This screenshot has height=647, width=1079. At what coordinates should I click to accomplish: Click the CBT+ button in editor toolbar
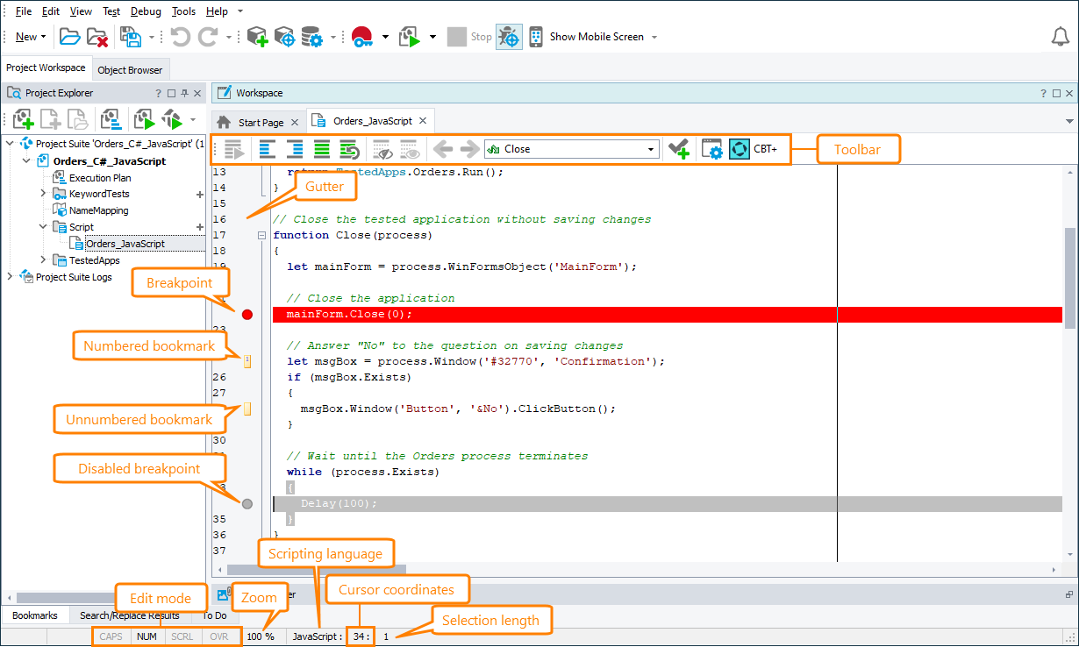coord(753,149)
